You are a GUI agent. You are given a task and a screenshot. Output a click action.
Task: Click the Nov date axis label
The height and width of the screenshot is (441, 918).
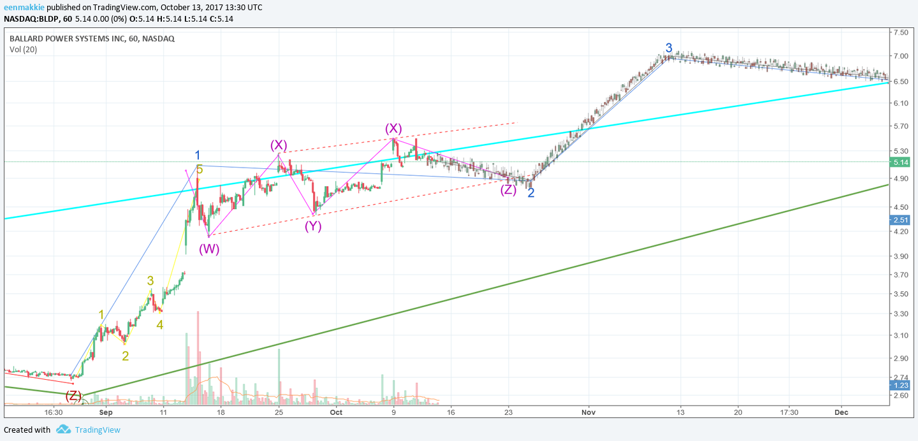click(588, 412)
